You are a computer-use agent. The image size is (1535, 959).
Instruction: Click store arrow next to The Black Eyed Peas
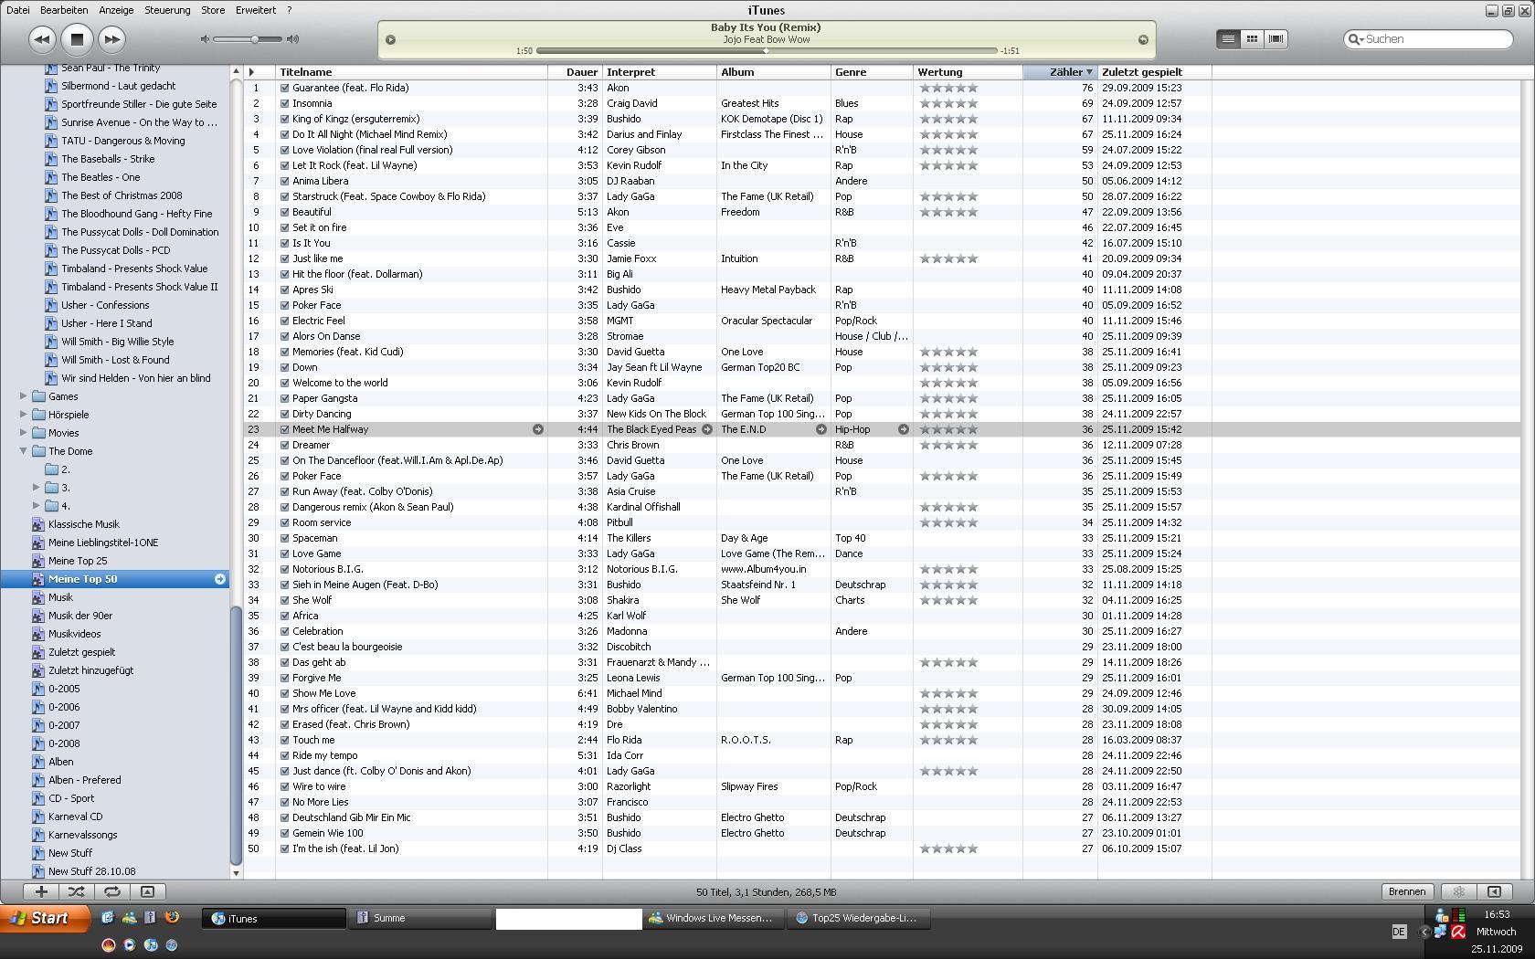click(707, 429)
